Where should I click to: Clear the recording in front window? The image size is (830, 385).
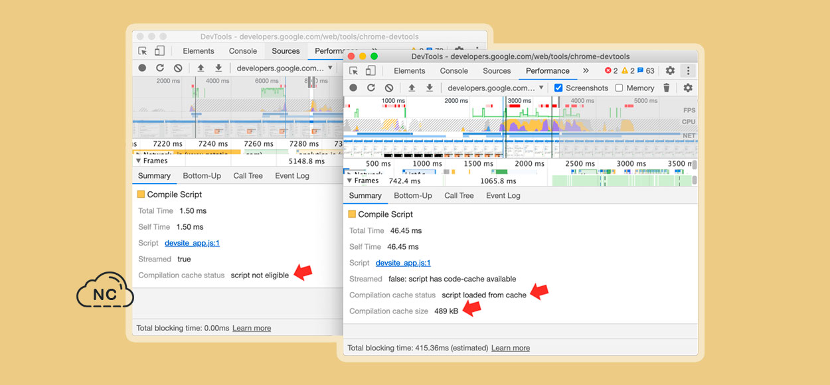(x=389, y=88)
